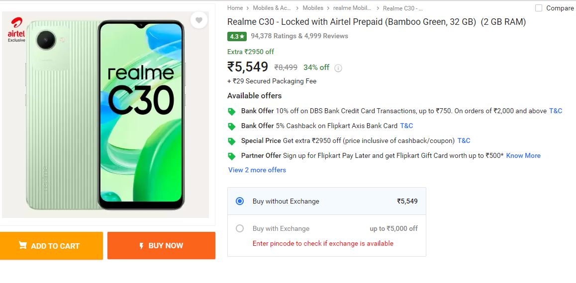
Task: Click the green 4.3 star rating badge
Action: pos(238,36)
